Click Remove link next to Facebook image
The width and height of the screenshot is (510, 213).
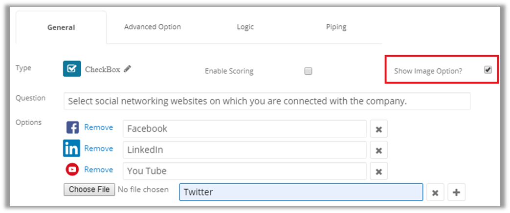click(98, 128)
